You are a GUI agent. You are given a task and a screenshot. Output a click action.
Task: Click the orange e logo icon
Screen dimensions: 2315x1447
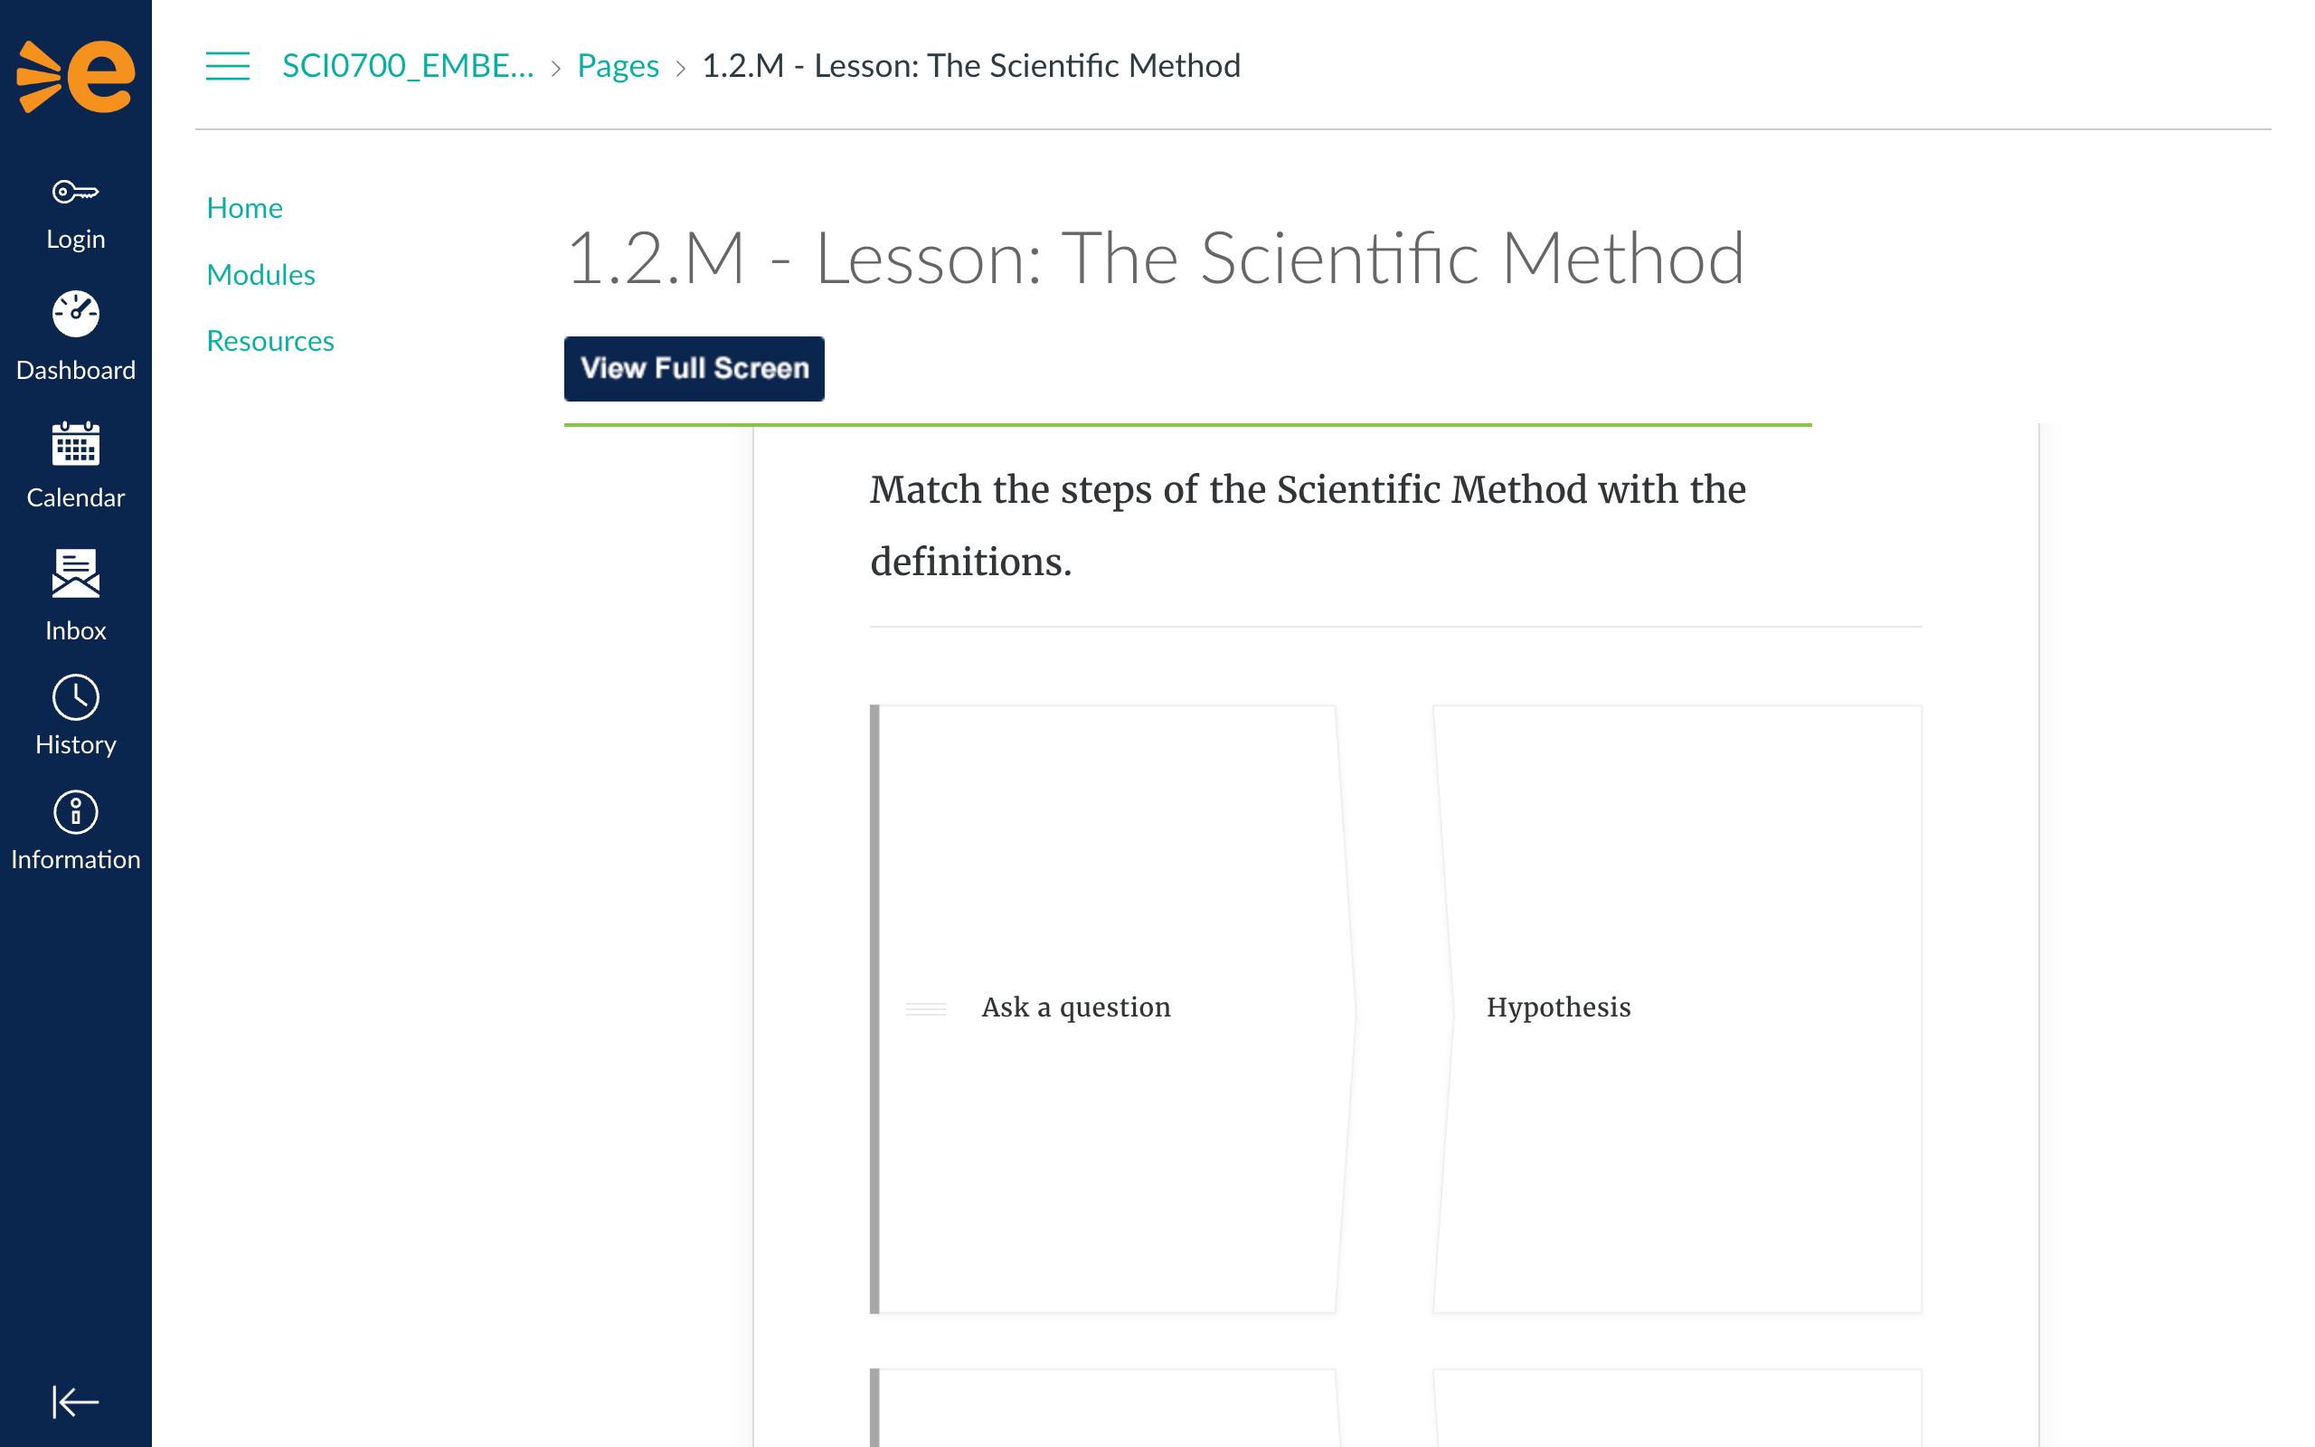click(x=76, y=76)
